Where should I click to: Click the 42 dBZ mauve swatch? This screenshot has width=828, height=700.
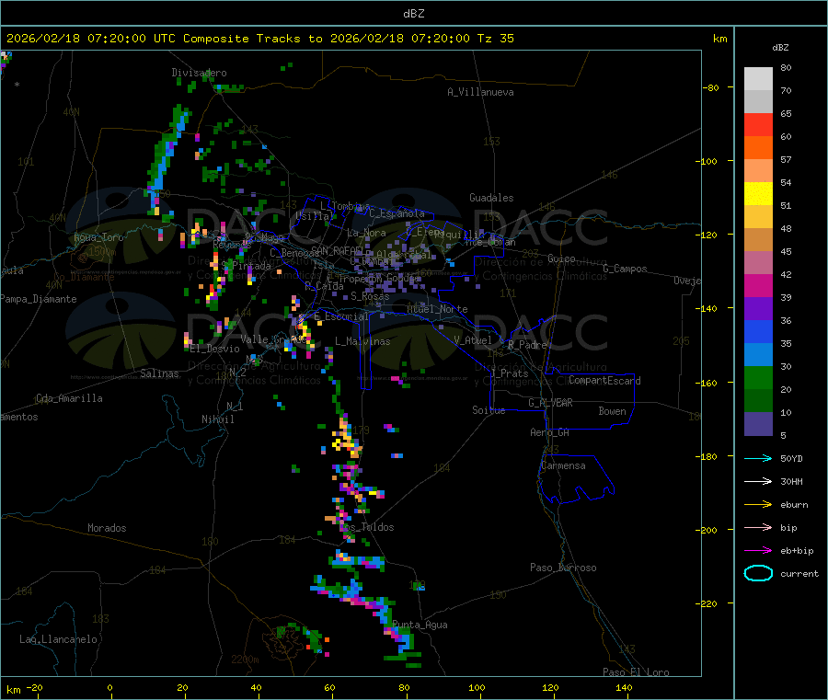pyautogui.click(x=758, y=262)
